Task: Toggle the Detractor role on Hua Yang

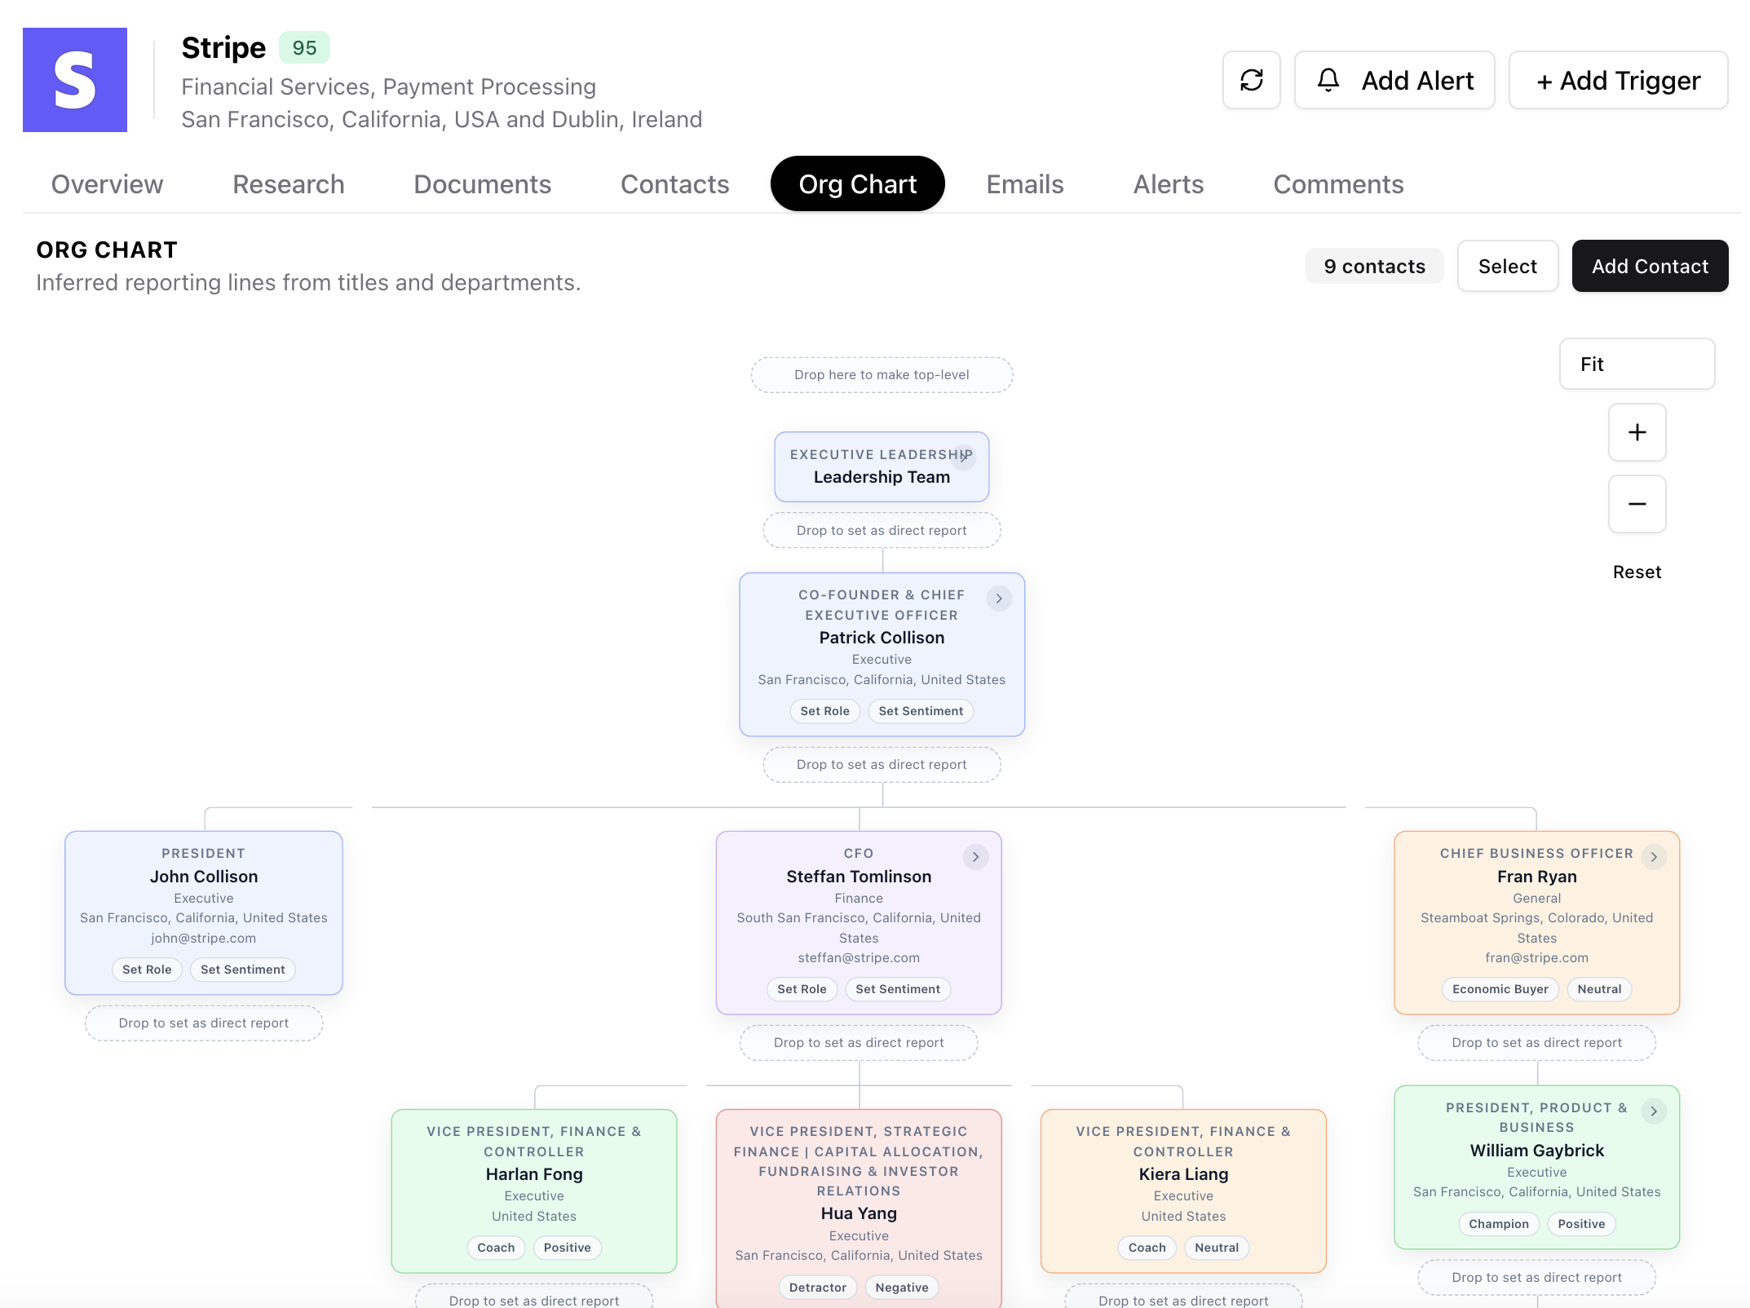Action: point(817,1286)
